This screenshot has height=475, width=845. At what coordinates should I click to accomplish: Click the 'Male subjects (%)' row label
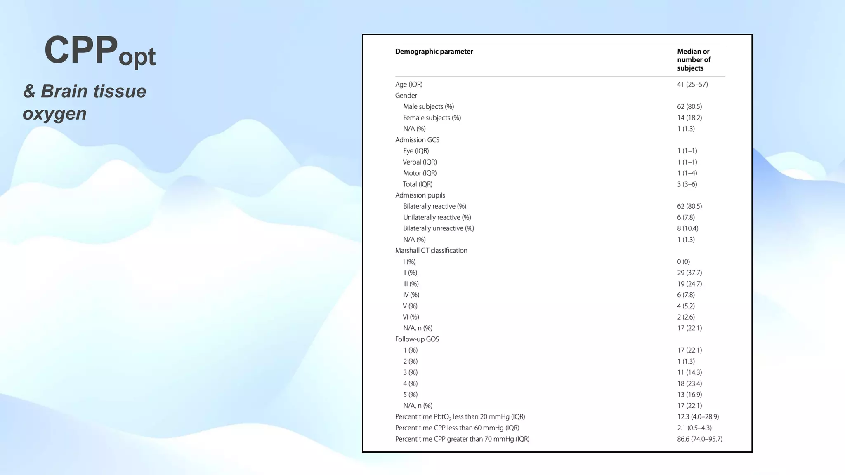pyautogui.click(x=428, y=107)
